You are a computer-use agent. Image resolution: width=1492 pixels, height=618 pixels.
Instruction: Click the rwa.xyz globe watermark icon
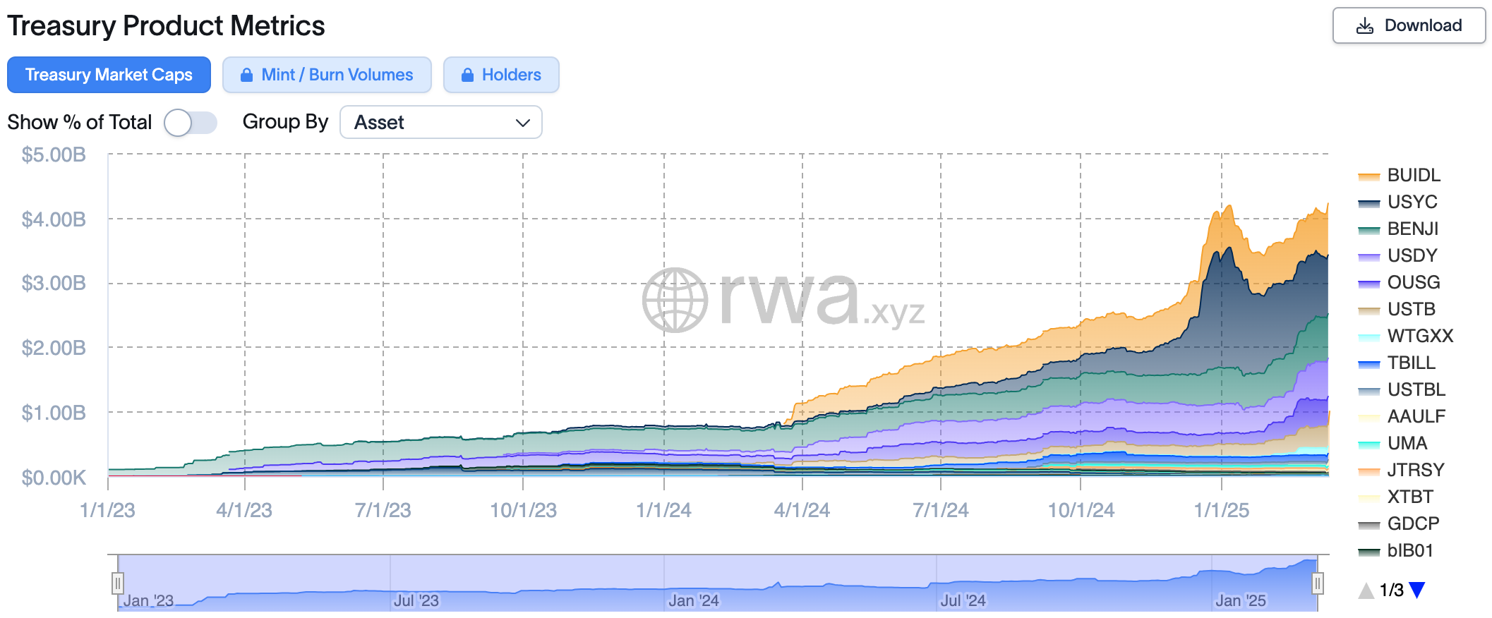pyautogui.click(x=675, y=300)
